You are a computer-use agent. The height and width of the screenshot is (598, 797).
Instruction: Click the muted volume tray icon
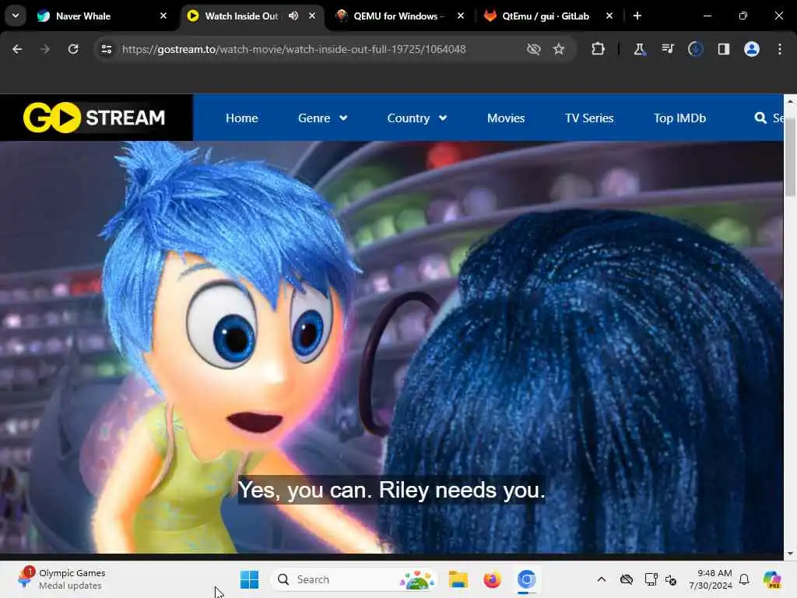tap(671, 579)
